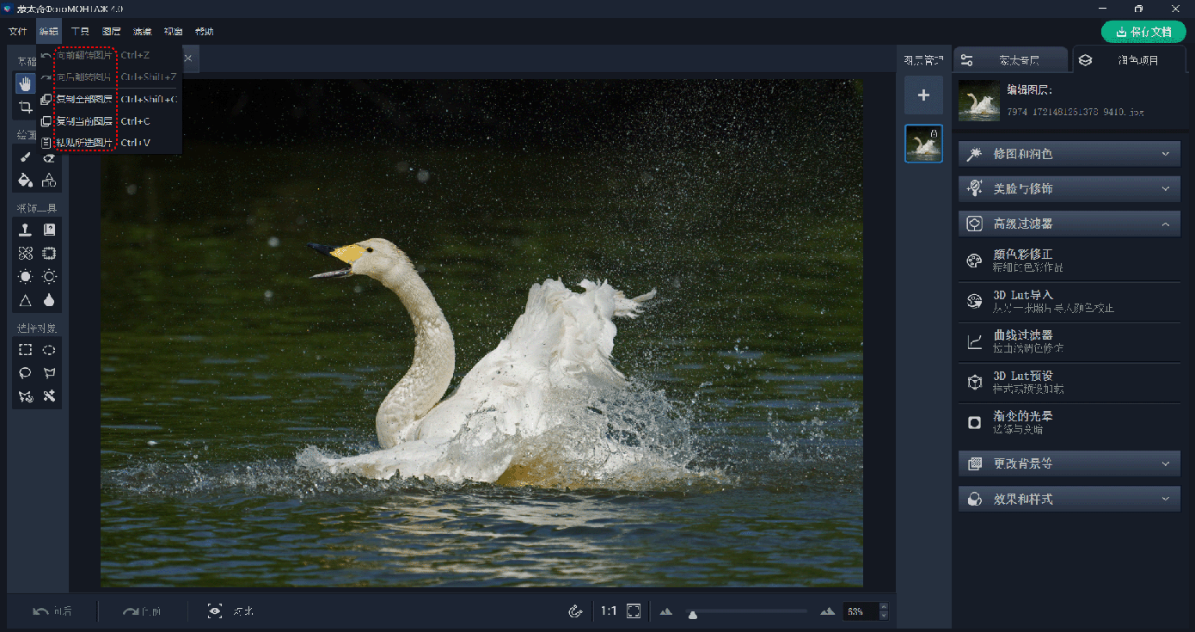
Task: Click the fit-to-screen icon
Action: pyautogui.click(x=634, y=611)
